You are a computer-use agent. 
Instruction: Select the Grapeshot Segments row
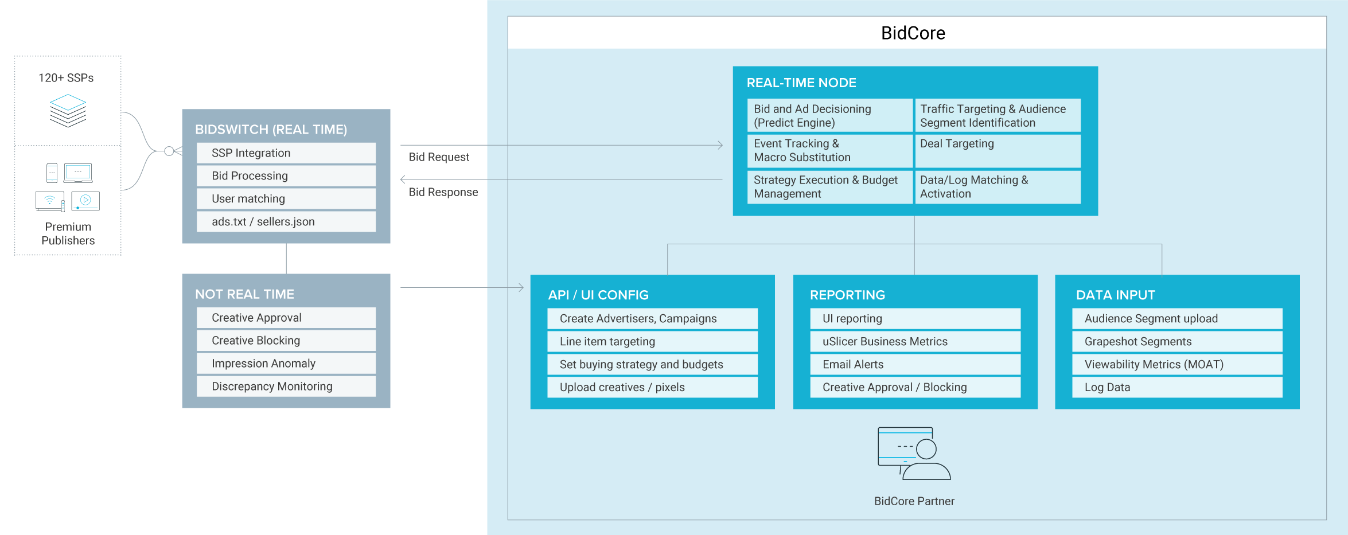click(x=1178, y=342)
